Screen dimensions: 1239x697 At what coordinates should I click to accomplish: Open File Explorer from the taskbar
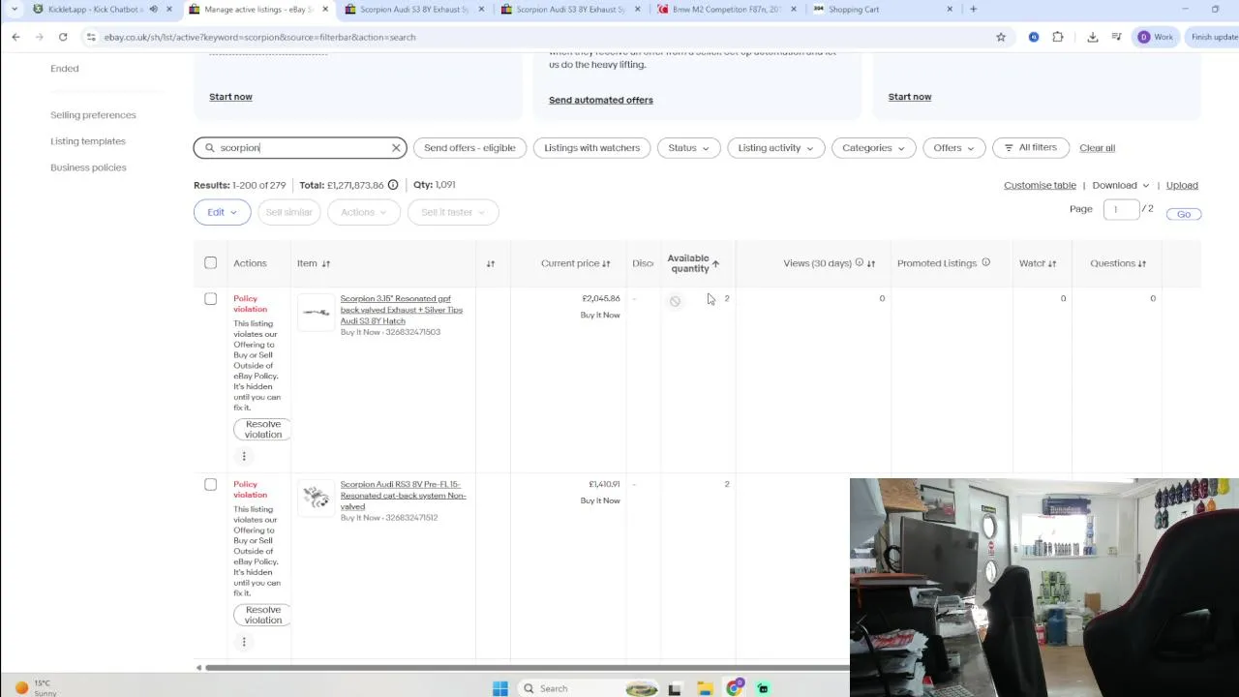coord(706,688)
